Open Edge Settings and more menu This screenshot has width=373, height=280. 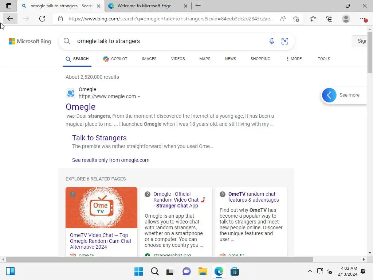(363, 19)
